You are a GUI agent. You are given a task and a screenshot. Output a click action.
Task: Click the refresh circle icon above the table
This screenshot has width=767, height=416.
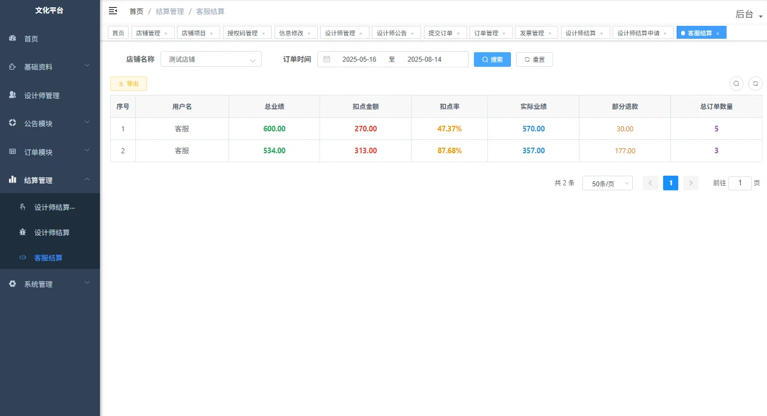coord(755,83)
